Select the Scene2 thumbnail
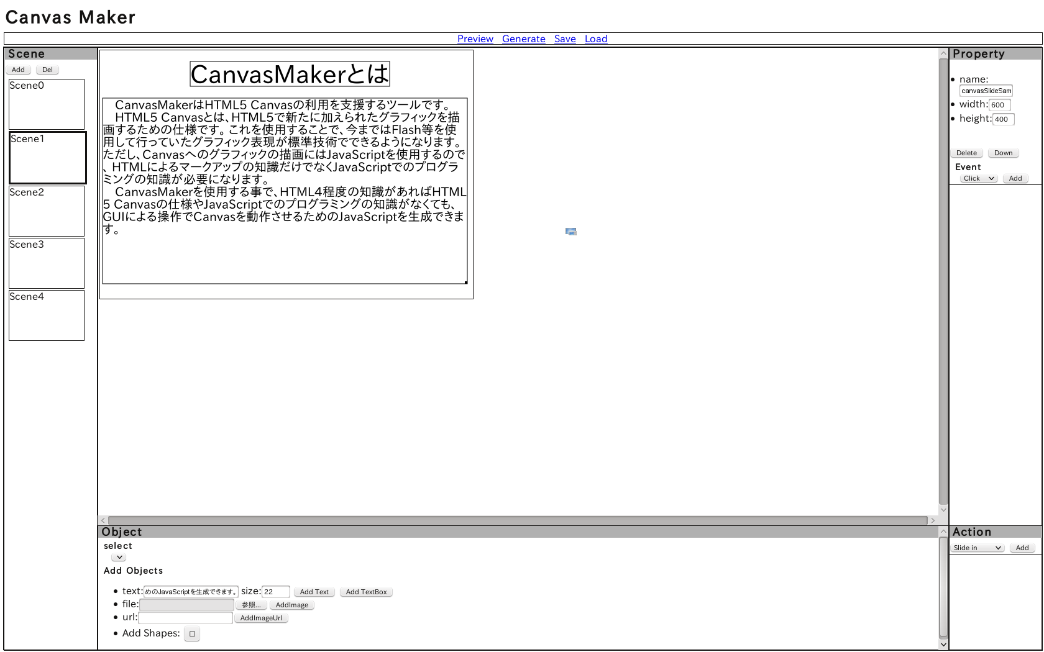This screenshot has height=652, width=1044. tap(47, 211)
